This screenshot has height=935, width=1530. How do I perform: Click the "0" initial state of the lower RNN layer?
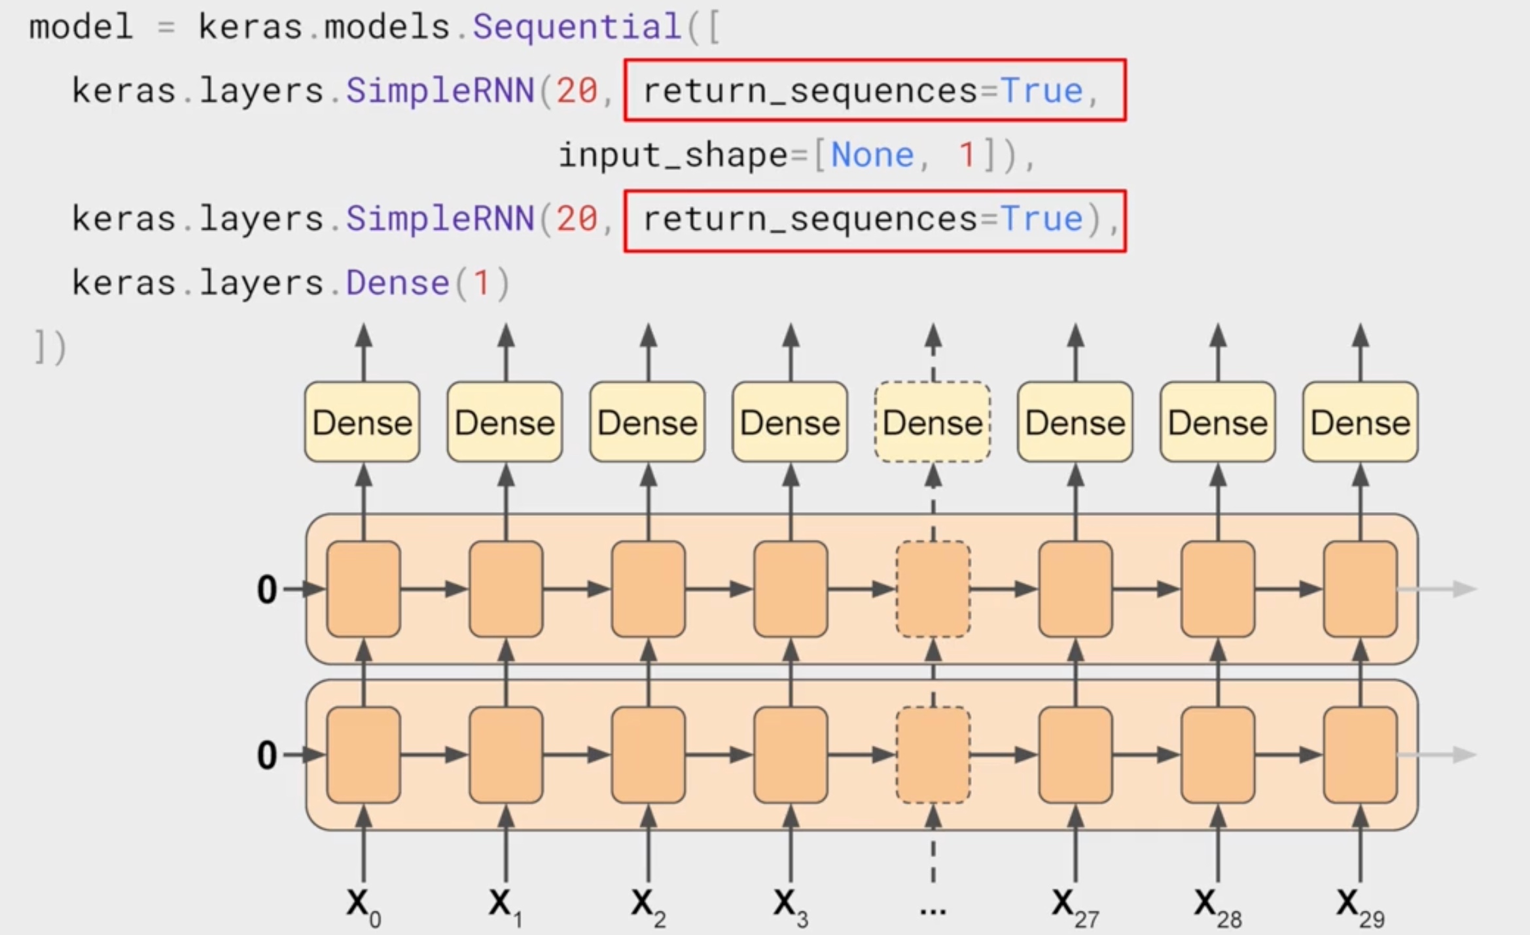click(267, 756)
